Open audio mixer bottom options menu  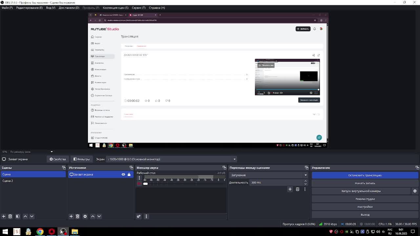146,216
